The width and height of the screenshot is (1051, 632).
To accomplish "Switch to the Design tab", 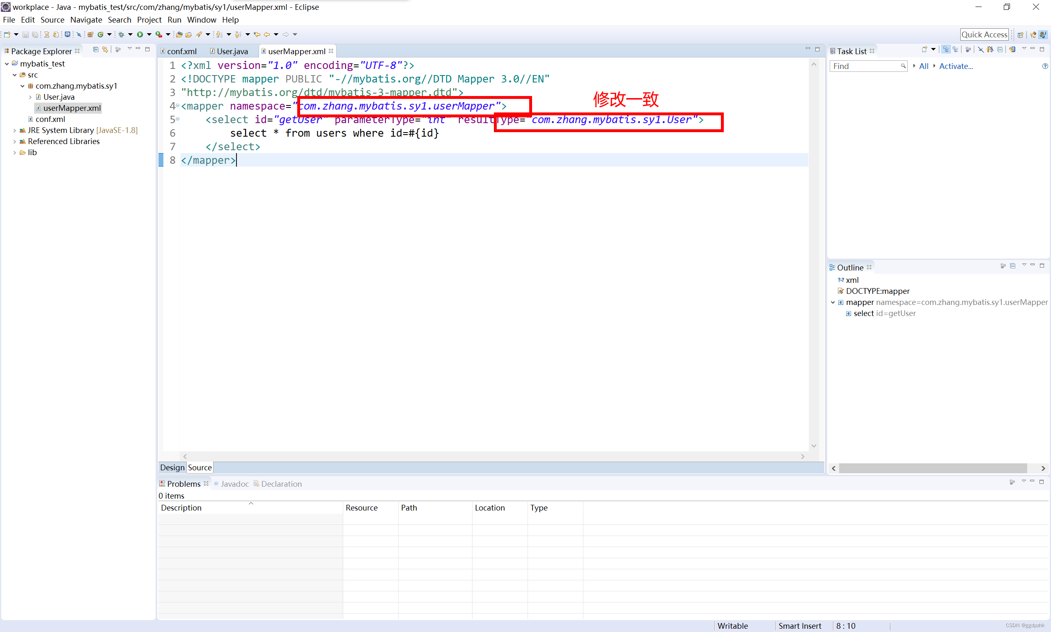I will point(172,467).
